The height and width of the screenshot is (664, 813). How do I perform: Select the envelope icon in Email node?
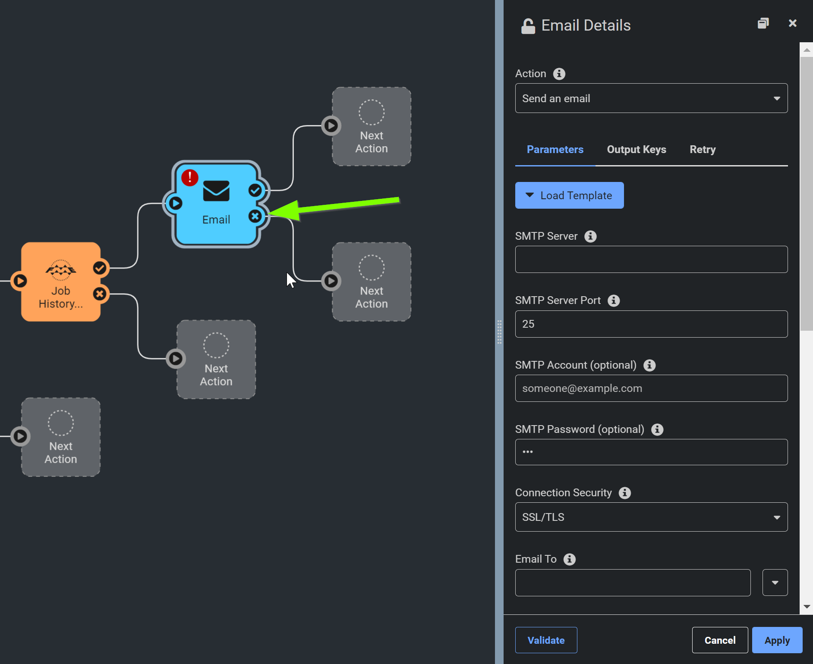[x=216, y=191]
